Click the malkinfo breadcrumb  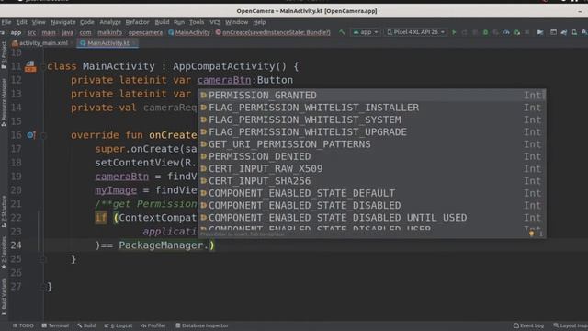click(109, 33)
